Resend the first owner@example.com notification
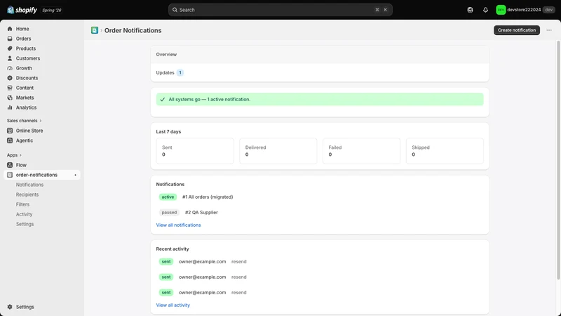 point(238,261)
